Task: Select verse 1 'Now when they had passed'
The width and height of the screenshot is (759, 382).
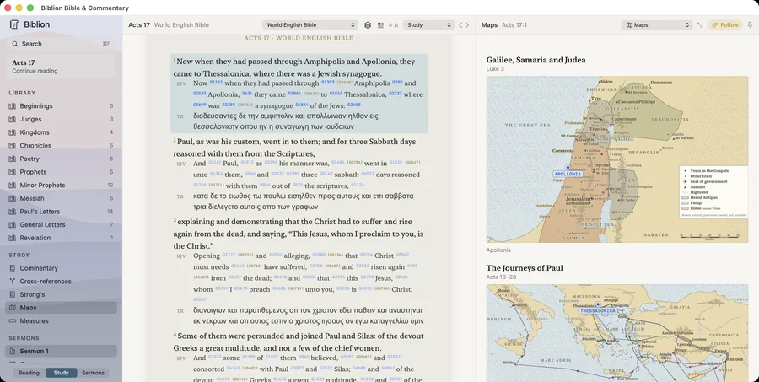Action: [294, 67]
